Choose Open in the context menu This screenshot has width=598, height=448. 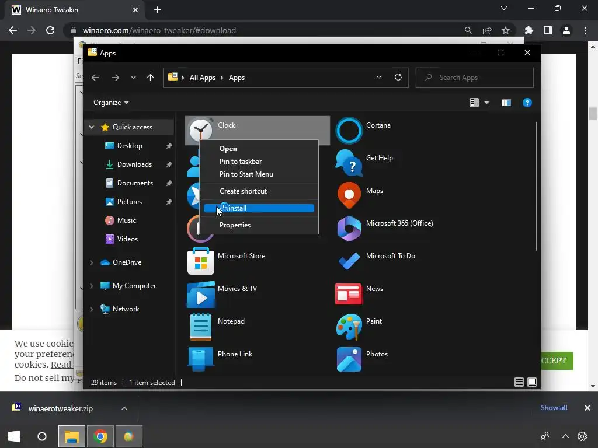[x=259, y=149]
